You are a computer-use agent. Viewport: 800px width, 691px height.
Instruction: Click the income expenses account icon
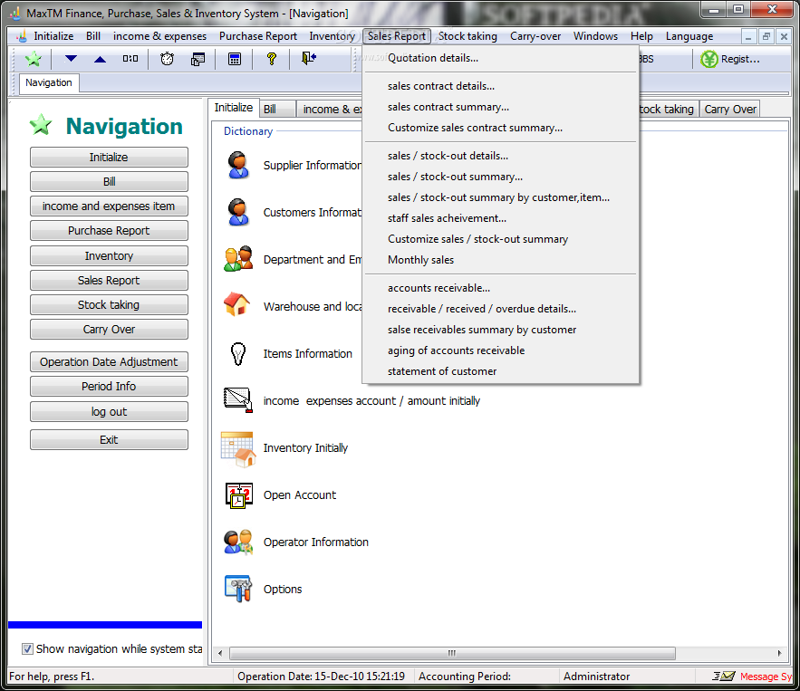coord(237,399)
